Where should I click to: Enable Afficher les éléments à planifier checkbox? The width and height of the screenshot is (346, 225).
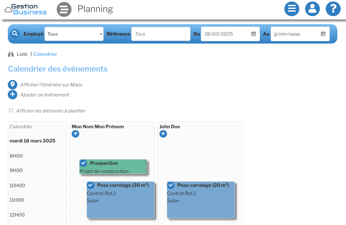tap(11, 111)
